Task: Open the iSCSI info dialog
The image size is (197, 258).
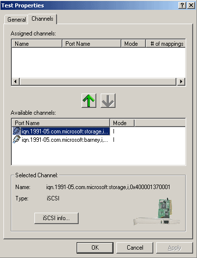Action: coord(56,218)
